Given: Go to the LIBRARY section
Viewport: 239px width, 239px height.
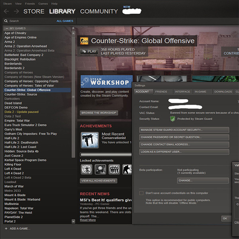Looking at the screenshot, I should [62, 12].
